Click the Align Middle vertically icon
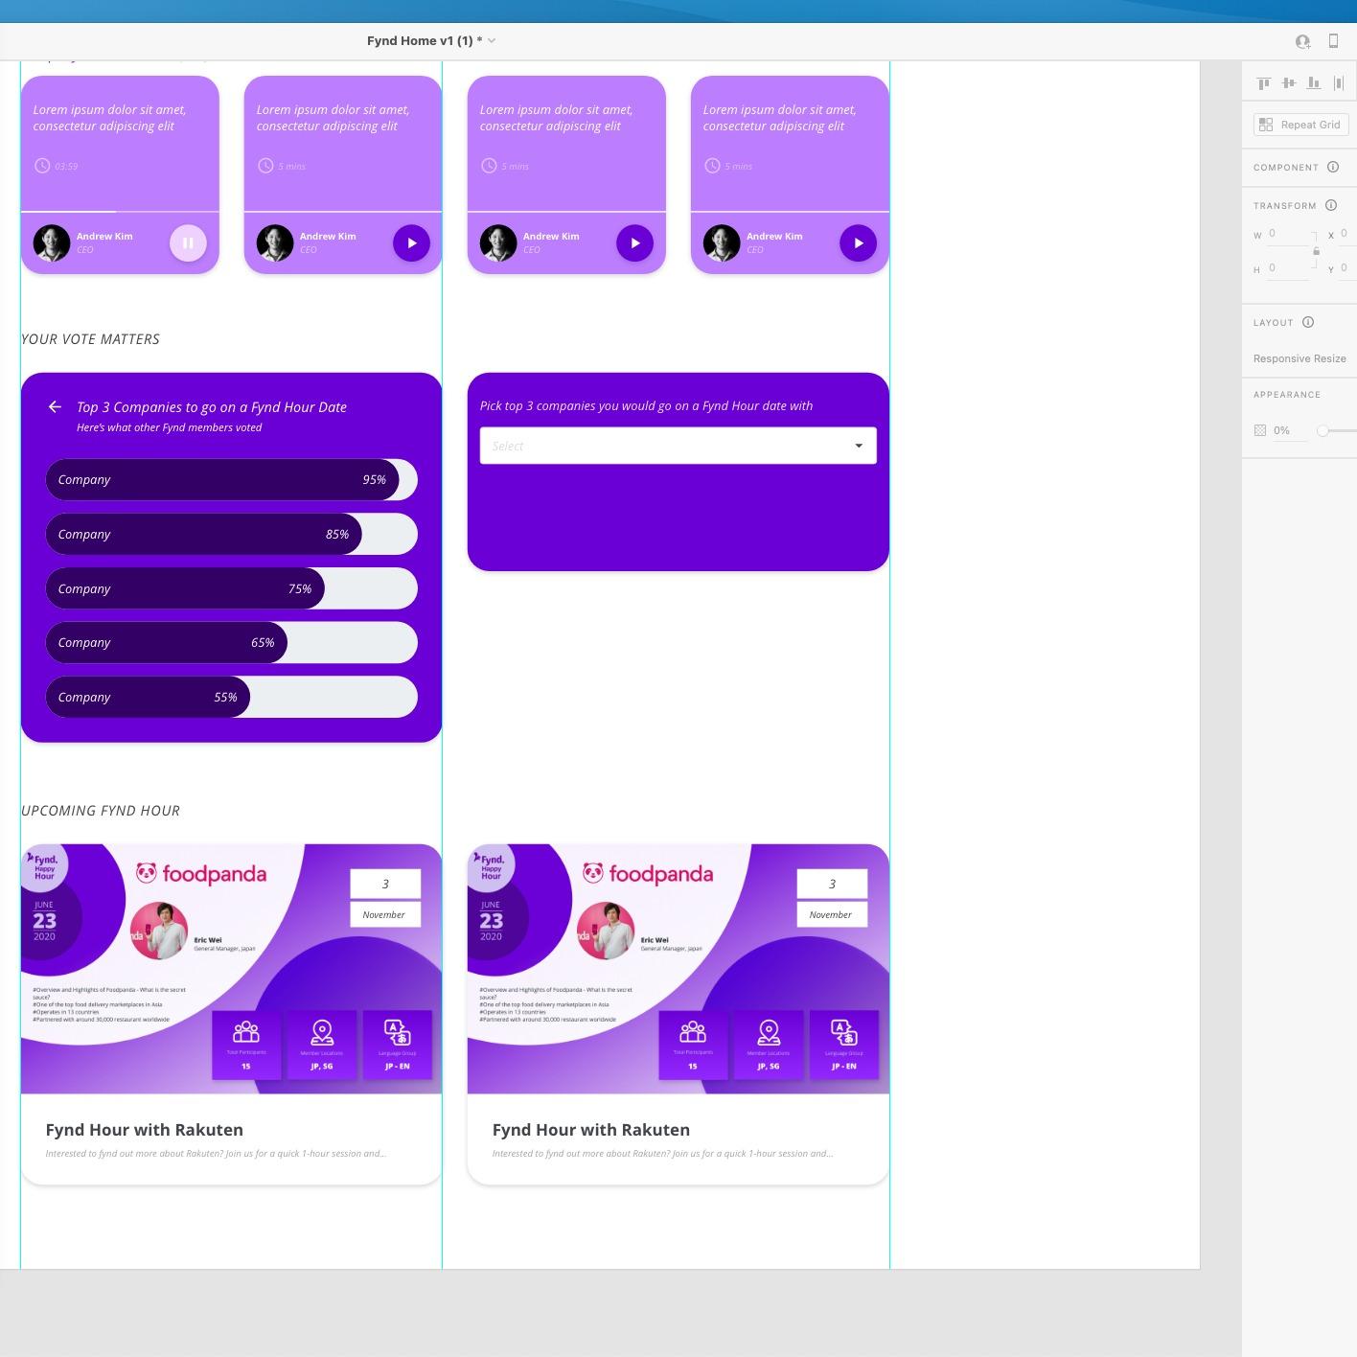This screenshot has height=1357, width=1357. click(x=1289, y=83)
